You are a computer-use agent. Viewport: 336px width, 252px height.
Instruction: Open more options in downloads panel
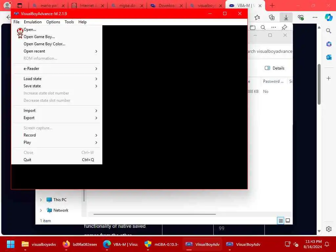pyautogui.click(x=273, y=28)
